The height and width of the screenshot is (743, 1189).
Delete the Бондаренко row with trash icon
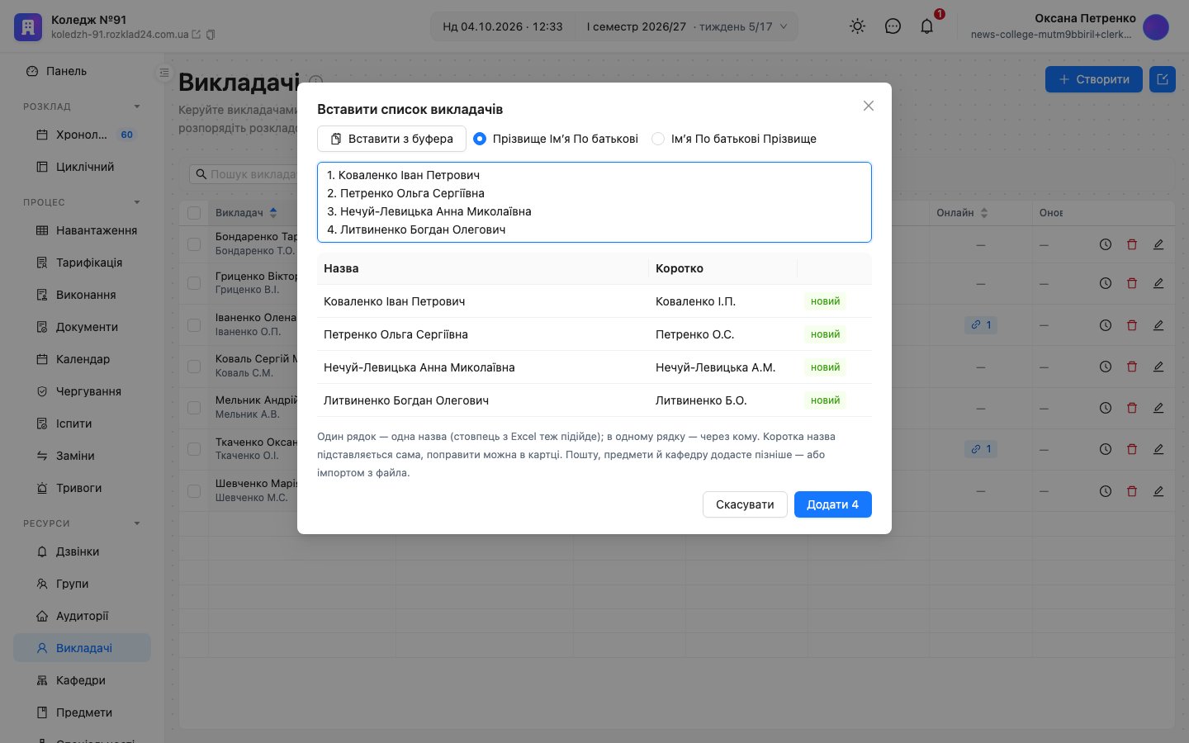click(x=1132, y=244)
